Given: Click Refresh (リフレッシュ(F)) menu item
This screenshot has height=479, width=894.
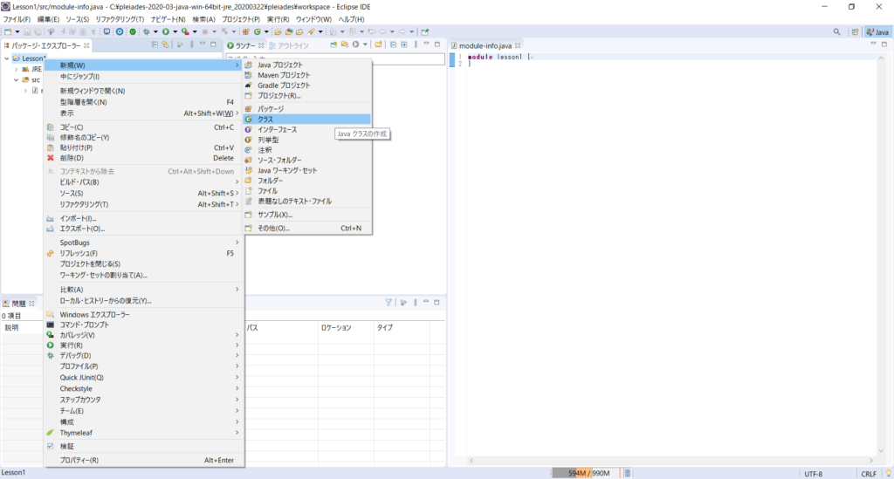Looking at the screenshot, I should point(144,253).
